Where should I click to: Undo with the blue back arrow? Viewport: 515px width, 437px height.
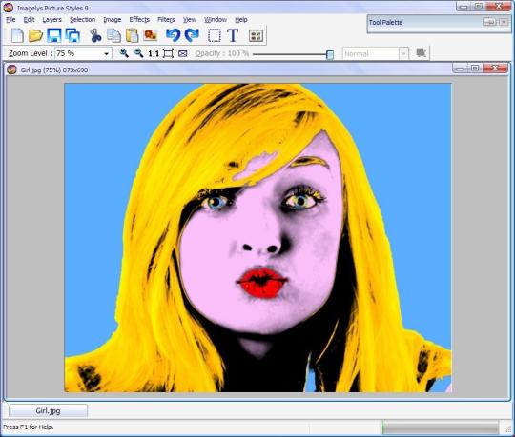[x=173, y=35]
